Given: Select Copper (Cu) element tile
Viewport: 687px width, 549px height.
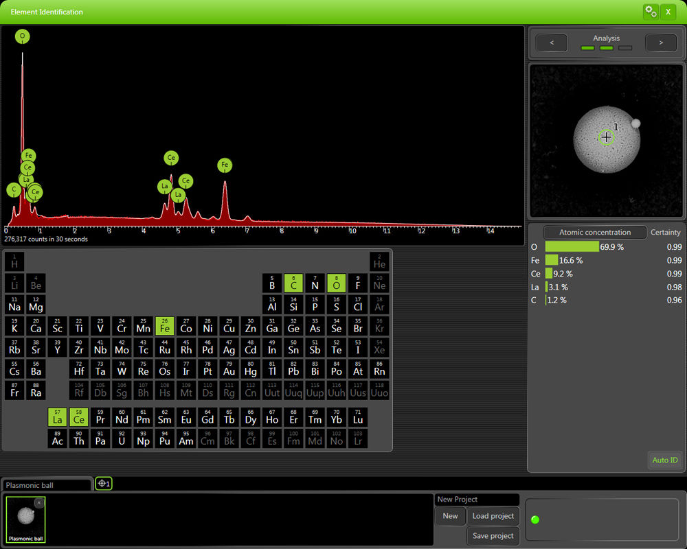Looking at the screenshot, I should 229,326.
